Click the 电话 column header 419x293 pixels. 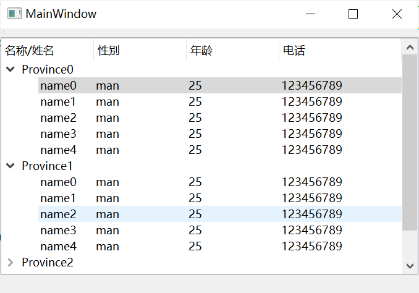pos(294,51)
